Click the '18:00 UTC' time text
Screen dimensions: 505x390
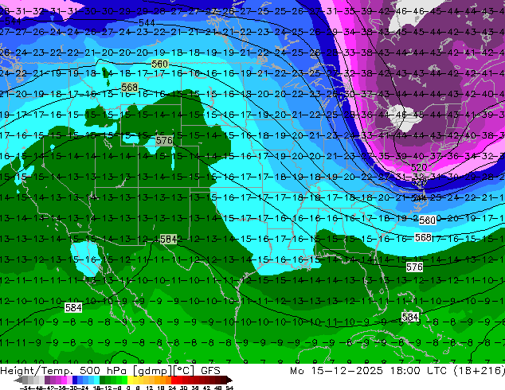[x=419, y=371]
